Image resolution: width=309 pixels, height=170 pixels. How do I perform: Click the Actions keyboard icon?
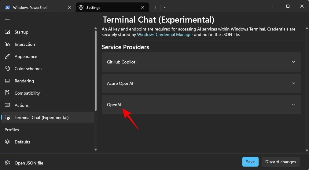click(8, 105)
